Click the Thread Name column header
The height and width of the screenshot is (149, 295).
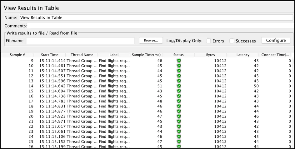click(82, 55)
